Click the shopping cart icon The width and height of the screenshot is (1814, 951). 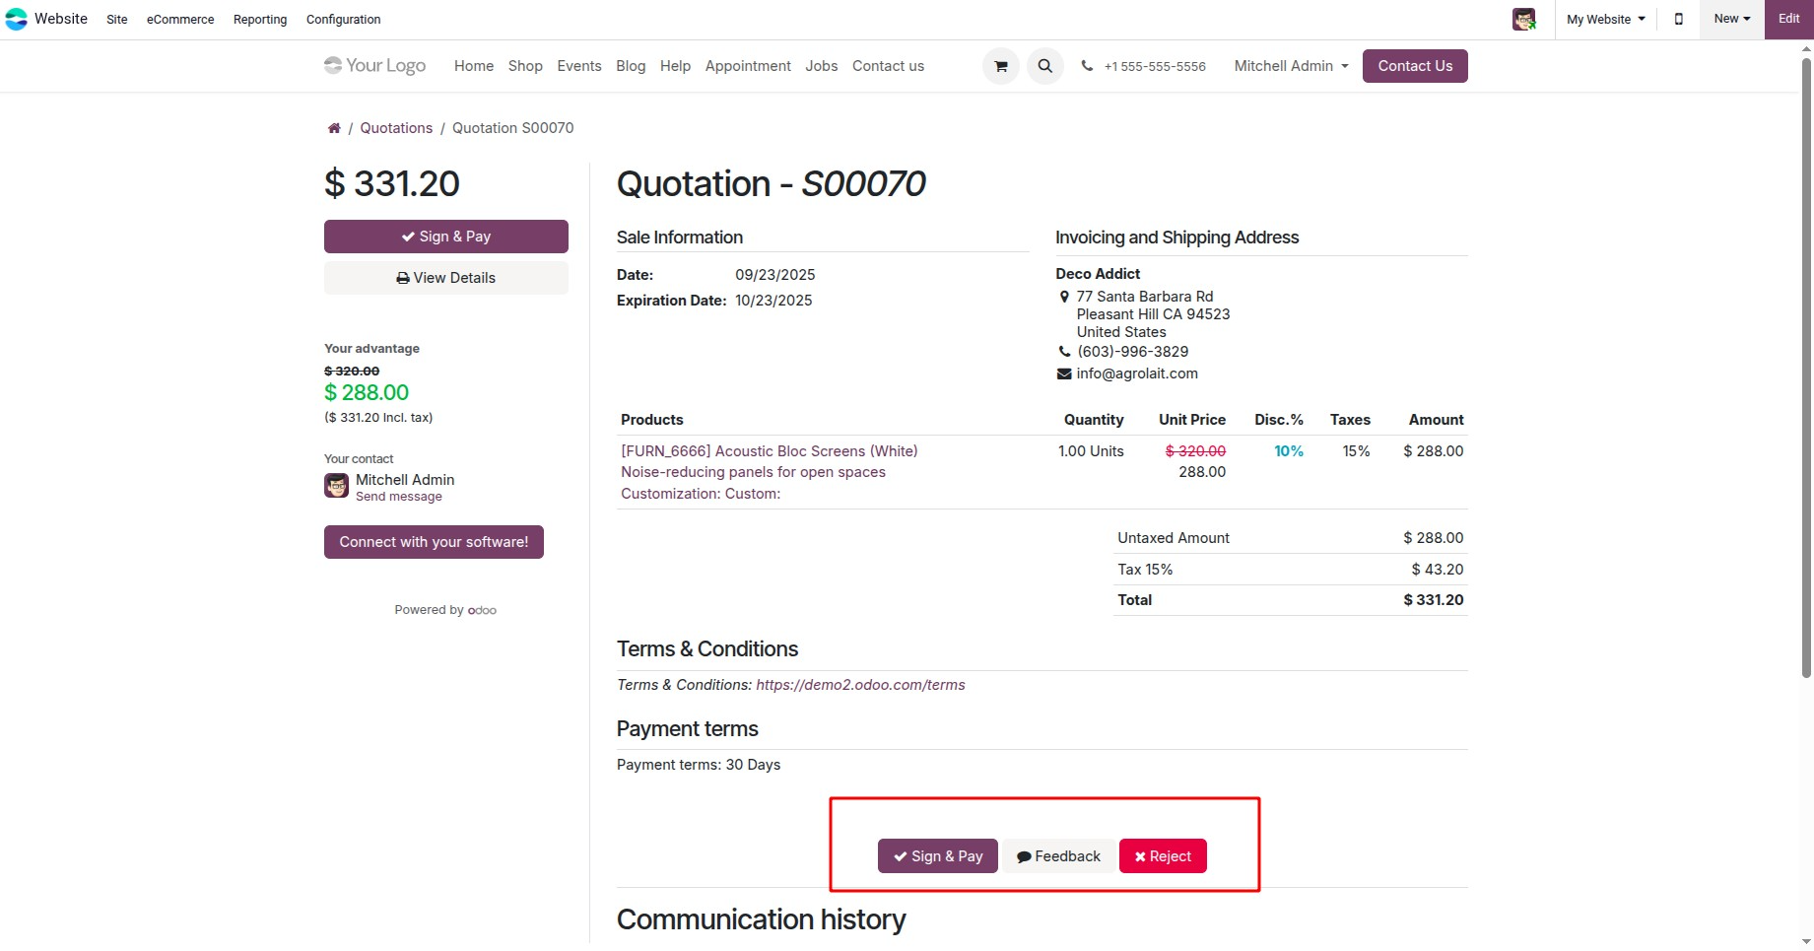click(1000, 66)
